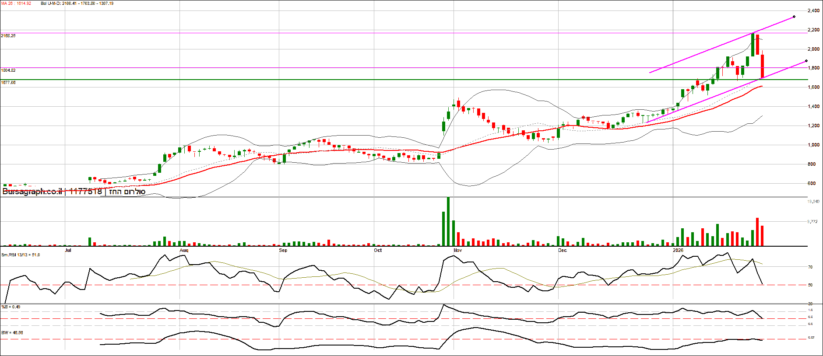Click the Dec label on time axis
The height and width of the screenshot is (356, 823).
coord(563,251)
